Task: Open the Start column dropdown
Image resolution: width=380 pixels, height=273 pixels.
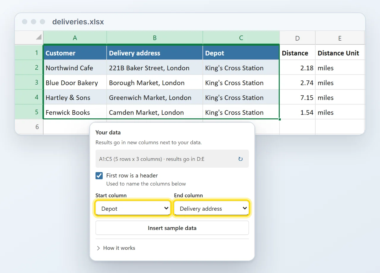Action: pos(133,208)
